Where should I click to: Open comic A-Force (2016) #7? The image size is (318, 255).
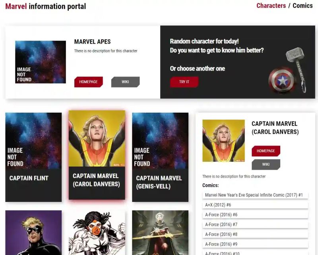click(255, 224)
